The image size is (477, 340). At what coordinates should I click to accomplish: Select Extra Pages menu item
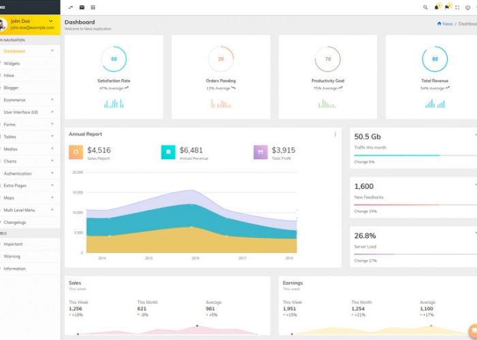coord(15,186)
